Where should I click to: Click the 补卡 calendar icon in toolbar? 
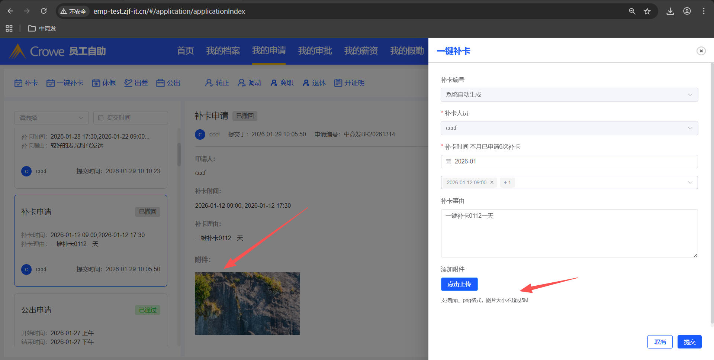[19, 83]
